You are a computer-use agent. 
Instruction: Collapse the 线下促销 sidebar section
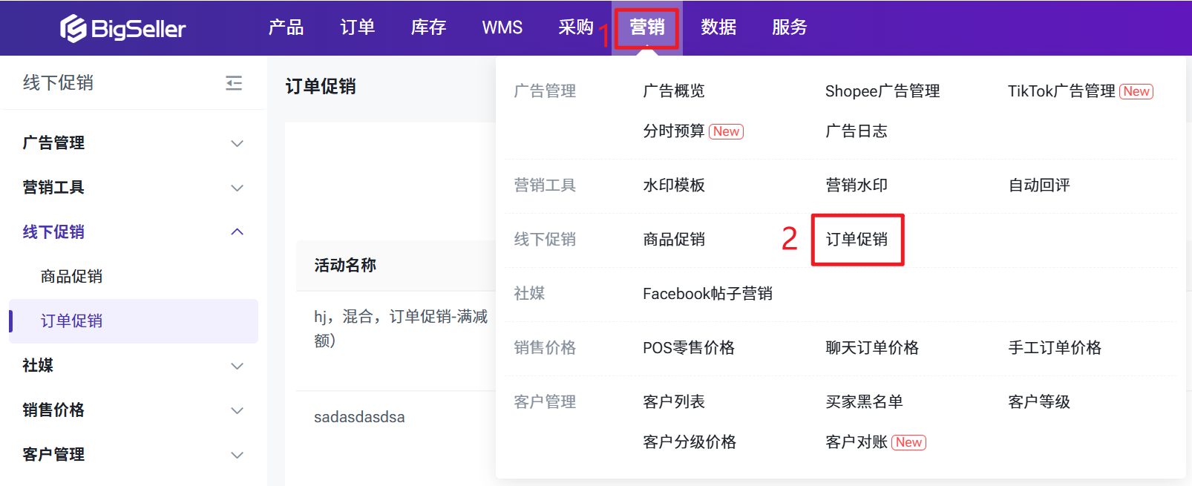[237, 232]
